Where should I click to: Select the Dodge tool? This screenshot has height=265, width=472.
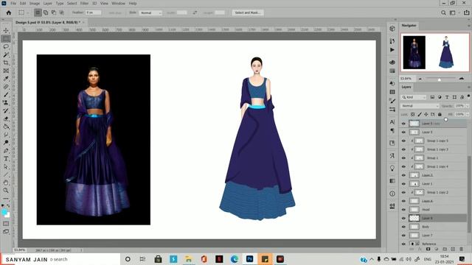(6, 143)
